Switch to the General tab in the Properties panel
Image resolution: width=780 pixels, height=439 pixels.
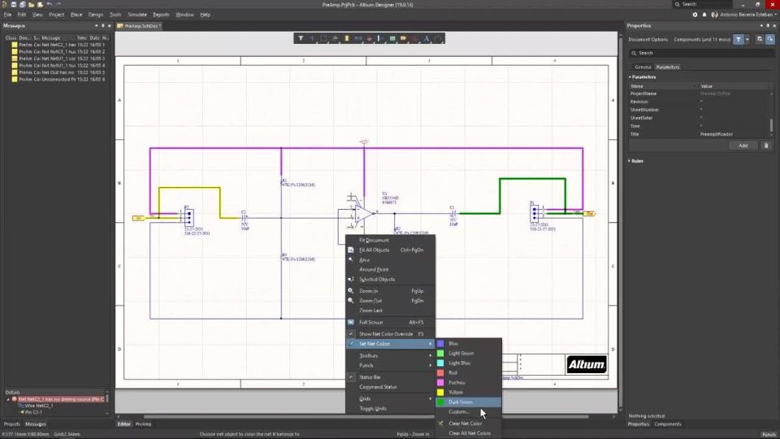[643, 67]
